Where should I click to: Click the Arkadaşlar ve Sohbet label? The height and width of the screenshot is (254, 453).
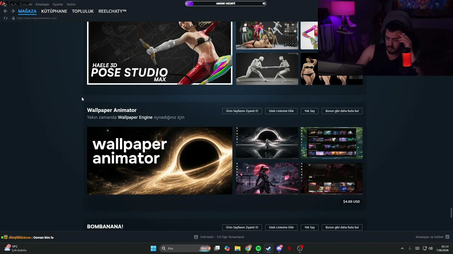pos(429,237)
